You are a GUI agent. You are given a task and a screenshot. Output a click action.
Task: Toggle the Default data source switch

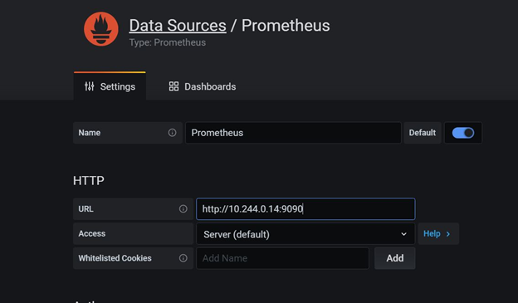(463, 133)
